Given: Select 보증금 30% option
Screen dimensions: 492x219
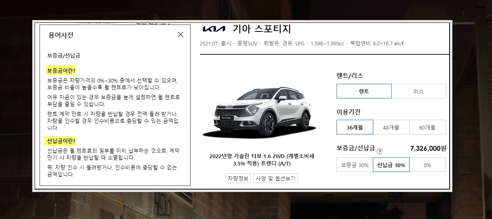Looking at the screenshot, I should 355,165.
